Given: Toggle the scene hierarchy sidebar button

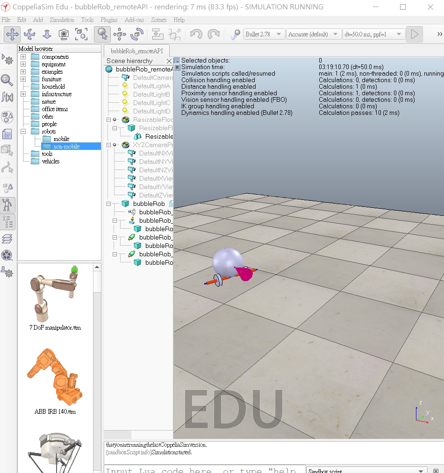Looking at the screenshot, I should pyautogui.click(x=7, y=222).
